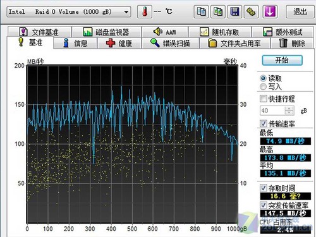The height and width of the screenshot is (237, 316).
Task: Click the purple down-arrow minimize-to-tray icon
Action: [270, 11]
